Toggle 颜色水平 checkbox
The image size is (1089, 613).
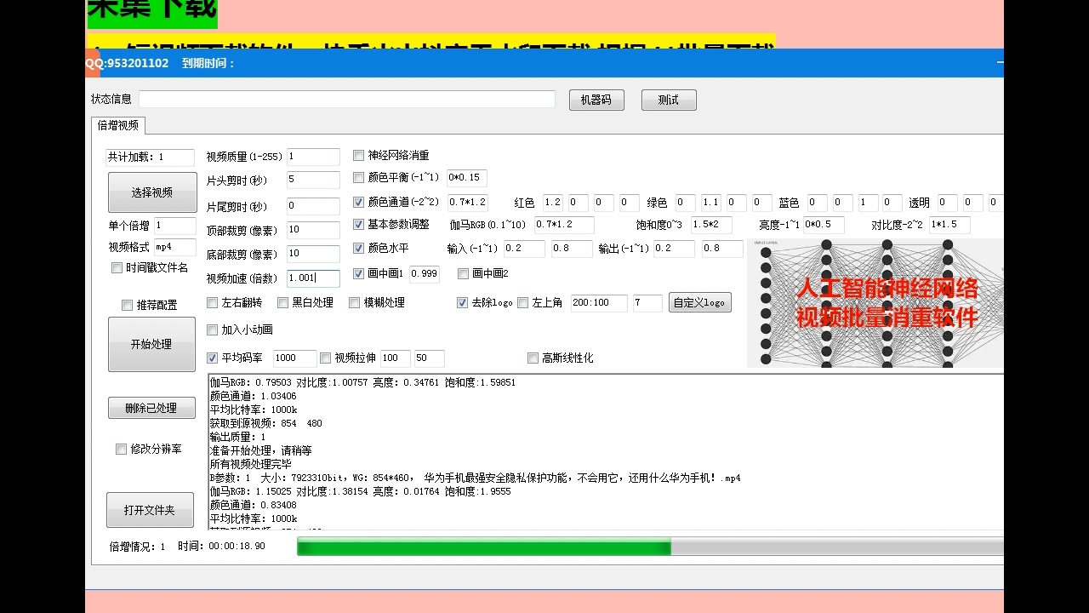[x=359, y=249]
